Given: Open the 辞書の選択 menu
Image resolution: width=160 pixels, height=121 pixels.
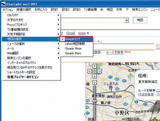Looking at the screenshot, I should 24,9.
